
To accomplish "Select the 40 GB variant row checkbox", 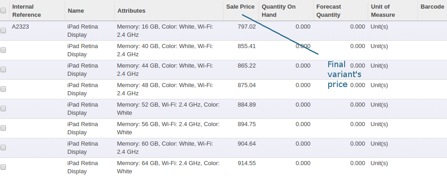I will pyautogui.click(x=3, y=50).
